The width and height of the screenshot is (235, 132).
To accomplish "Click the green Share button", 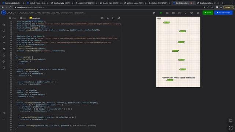I will [x=208, y=13].
